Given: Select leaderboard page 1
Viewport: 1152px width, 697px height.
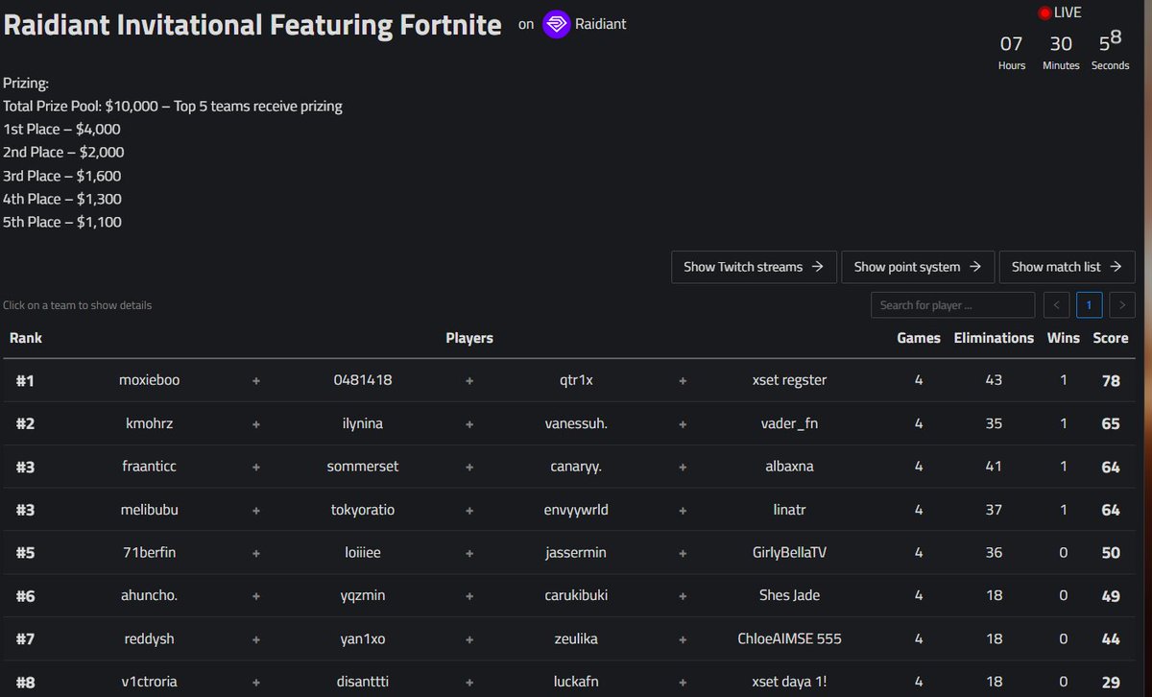Looking at the screenshot, I should coord(1090,305).
